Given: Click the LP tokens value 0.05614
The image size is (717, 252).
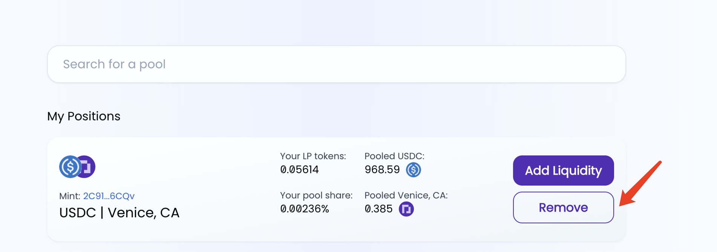Looking at the screenshot, I should 299,170.
